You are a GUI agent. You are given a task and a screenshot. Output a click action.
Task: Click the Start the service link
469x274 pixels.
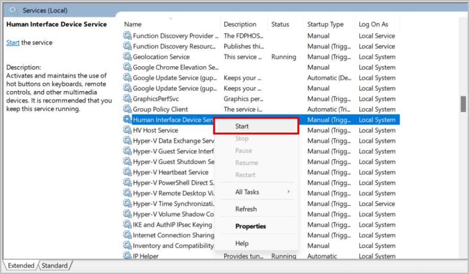13,43
